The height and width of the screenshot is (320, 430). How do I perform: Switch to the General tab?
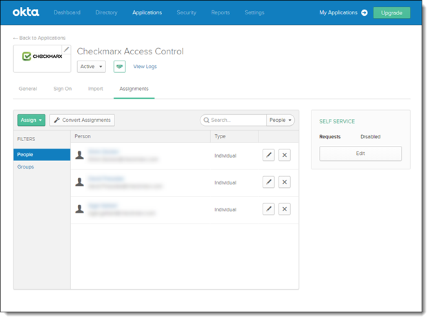(28, 89)
